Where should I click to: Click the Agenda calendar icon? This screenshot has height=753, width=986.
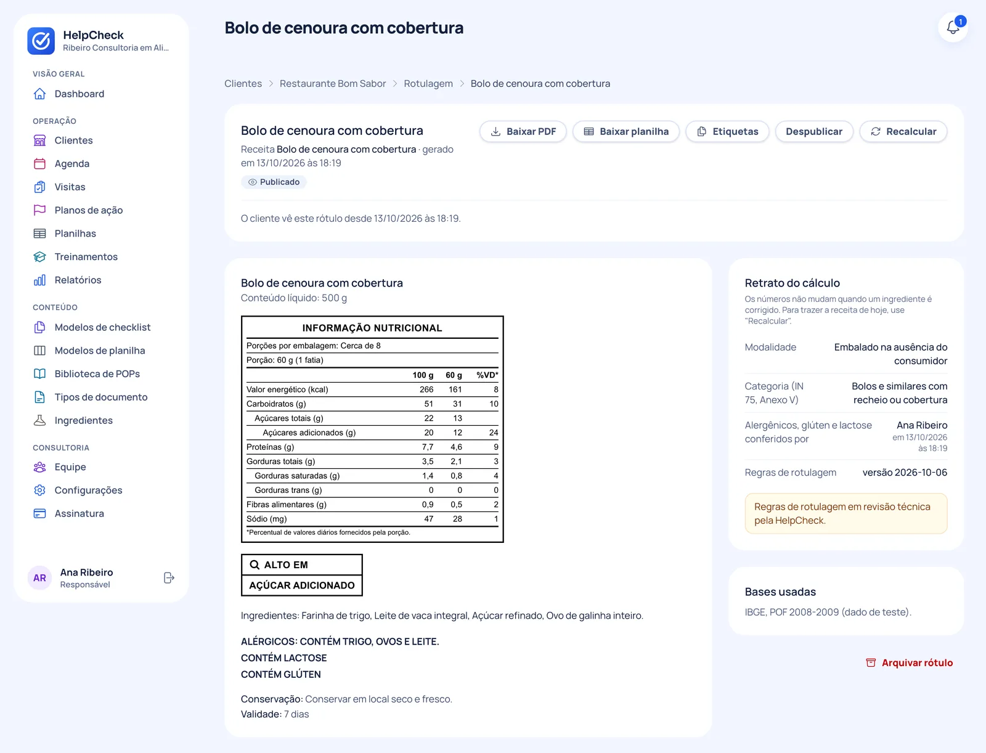(x=39, y=164)
